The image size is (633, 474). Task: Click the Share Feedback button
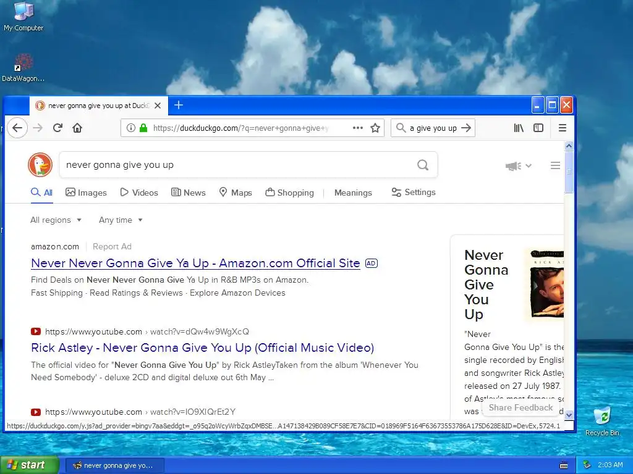click(520, 407)
